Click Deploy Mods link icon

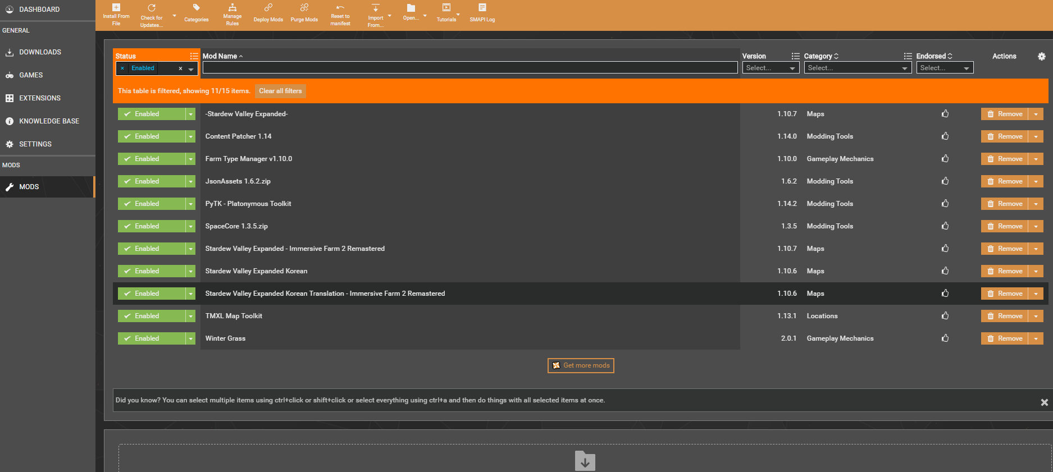coord(268,8)
